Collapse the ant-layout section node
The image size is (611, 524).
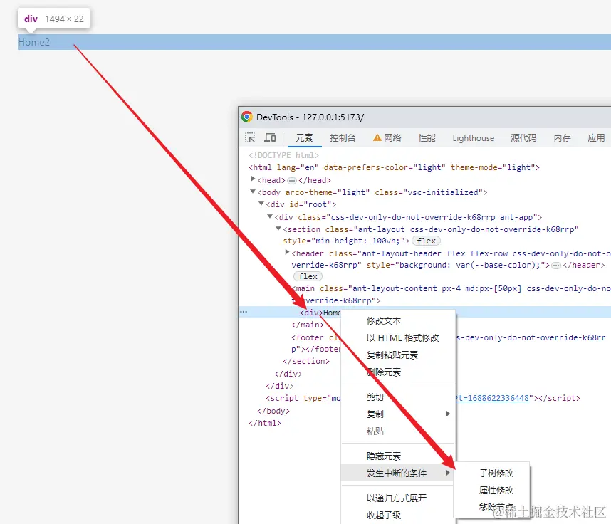278,229
